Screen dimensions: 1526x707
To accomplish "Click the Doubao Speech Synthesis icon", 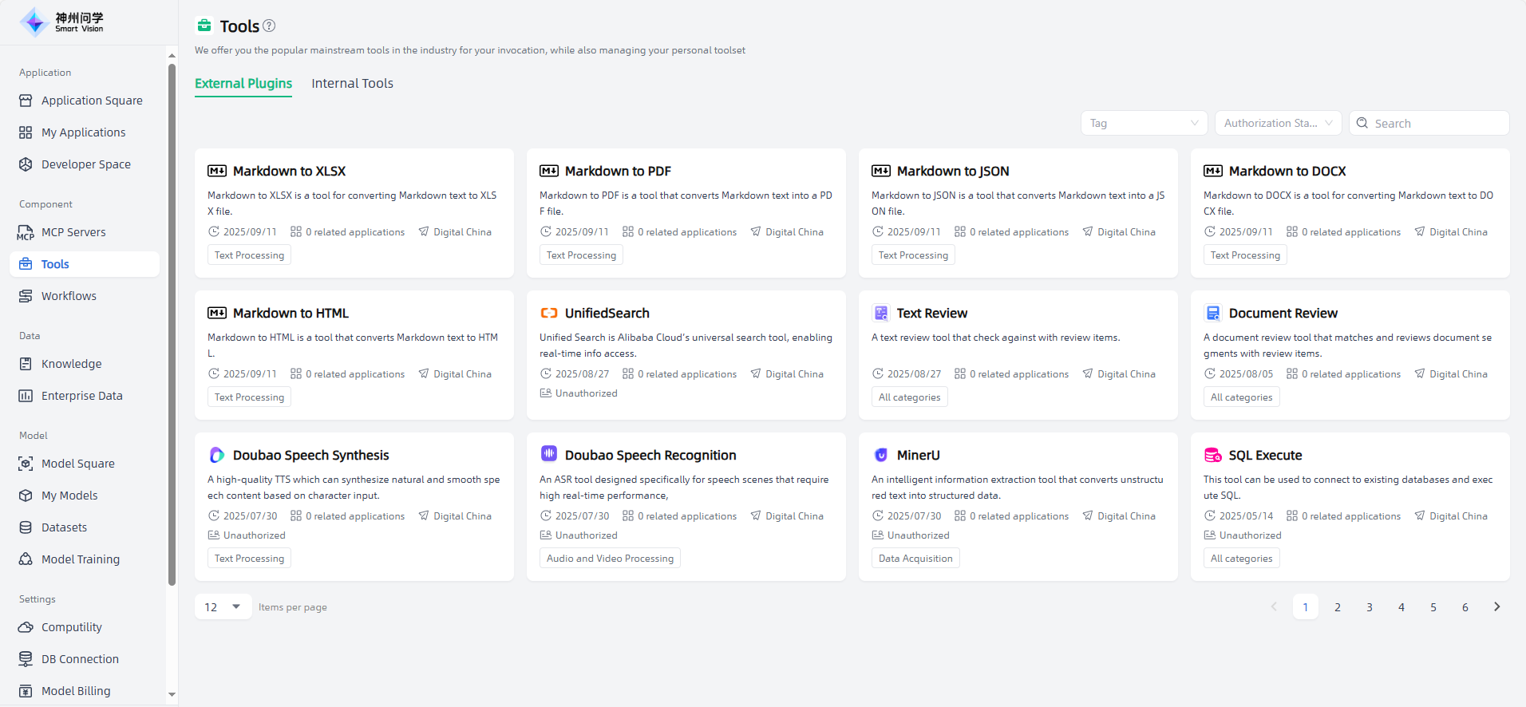I will click(x=217, y=455).
